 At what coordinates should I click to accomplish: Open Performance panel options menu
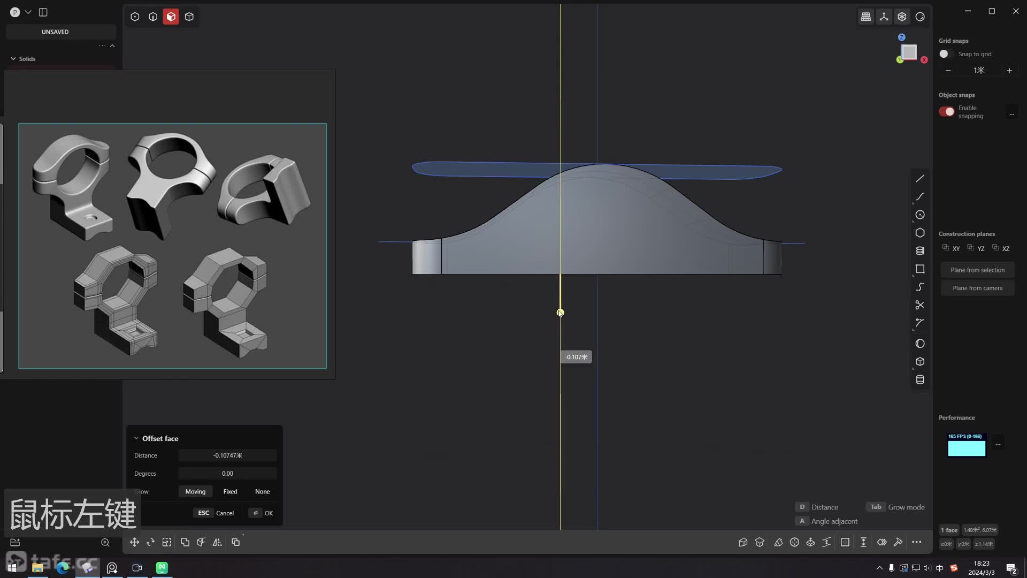click(x=998, y=444)
